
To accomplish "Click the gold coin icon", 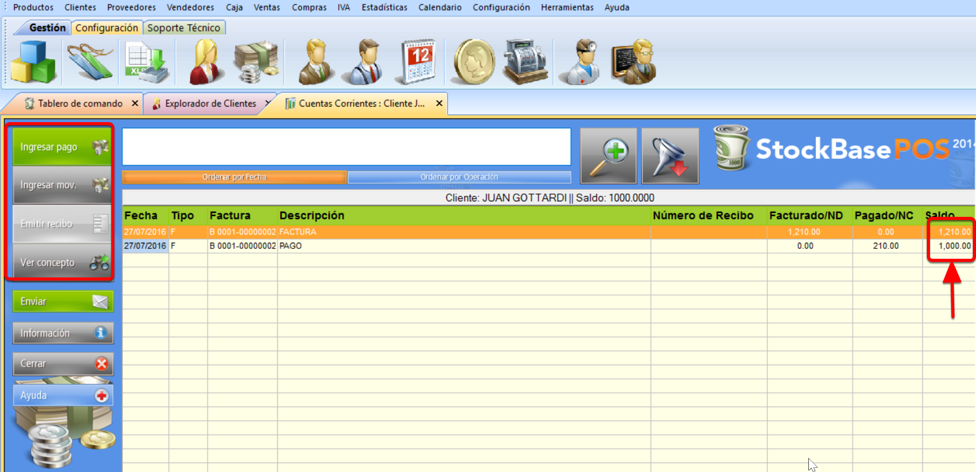I will 474,62.
